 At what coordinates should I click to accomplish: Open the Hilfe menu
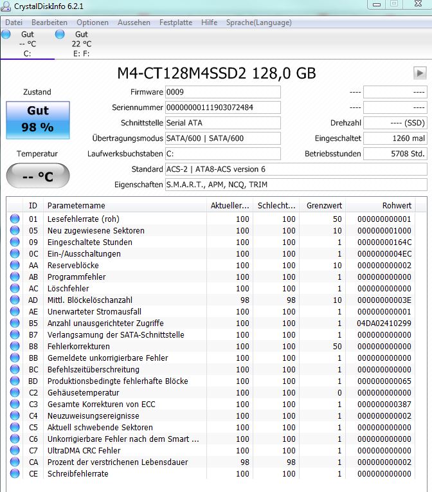coord(210,23)
